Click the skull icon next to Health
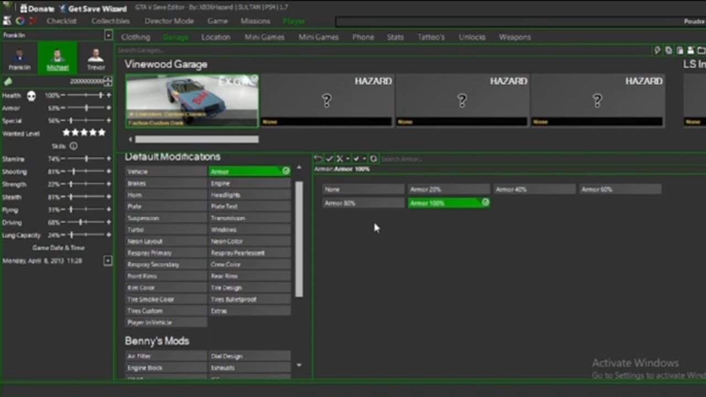 click(31, 96)
